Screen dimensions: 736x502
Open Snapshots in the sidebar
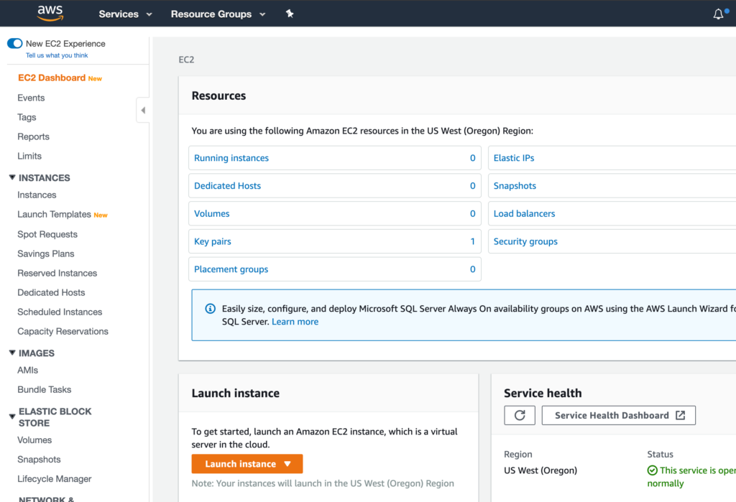point(39,460)
